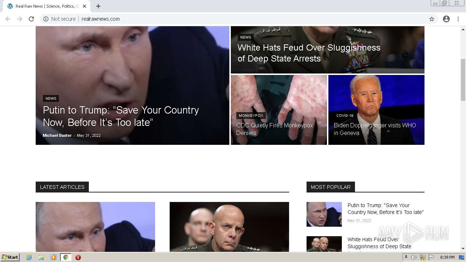Open the red Opera taskbar icon
Image resolution: width=466 pixels, height=262 pixels.
tap(78, 257)
